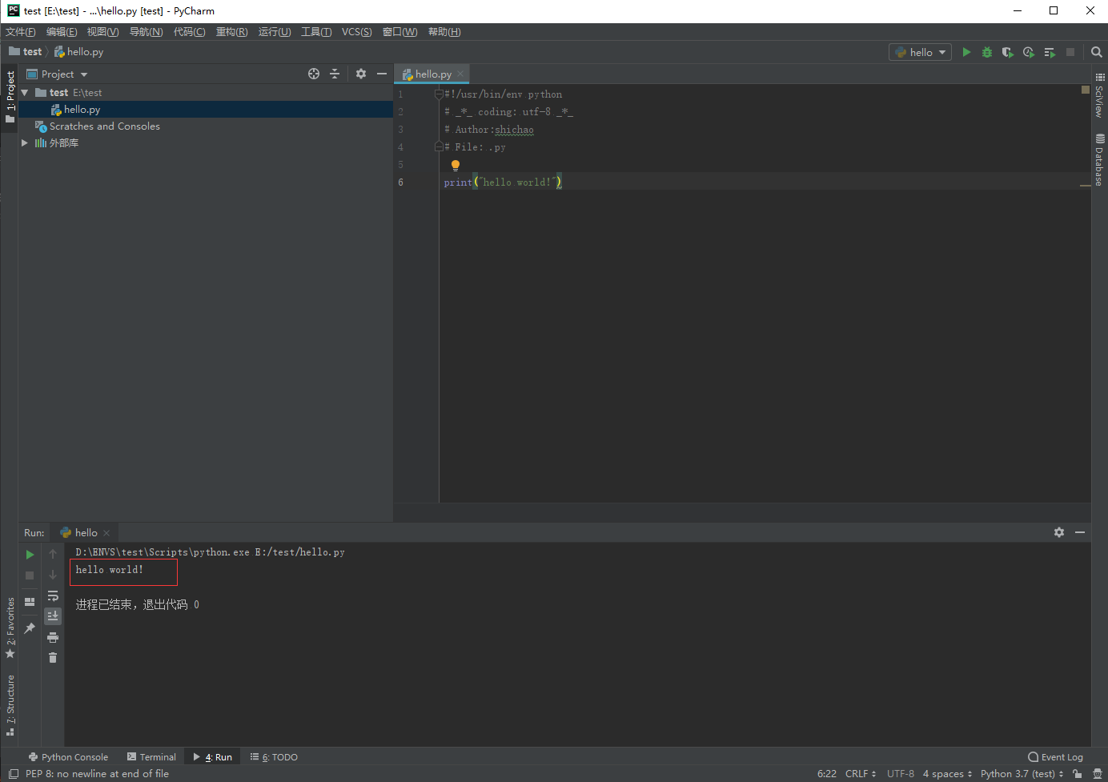Click the grey stop button in top toolbar
The height and width of the screenshot is (782, 1108).
coord(1070,52)
